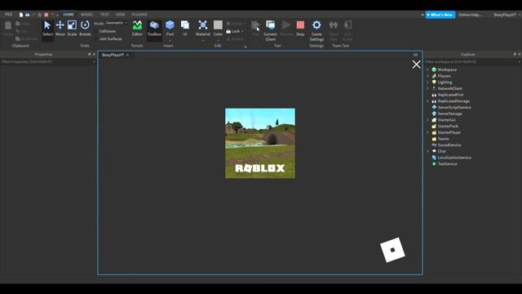Image resolution: width=522 pixels, height=294 pixels.
Task: Open the Terrain Editor
Action: (137, 29)
